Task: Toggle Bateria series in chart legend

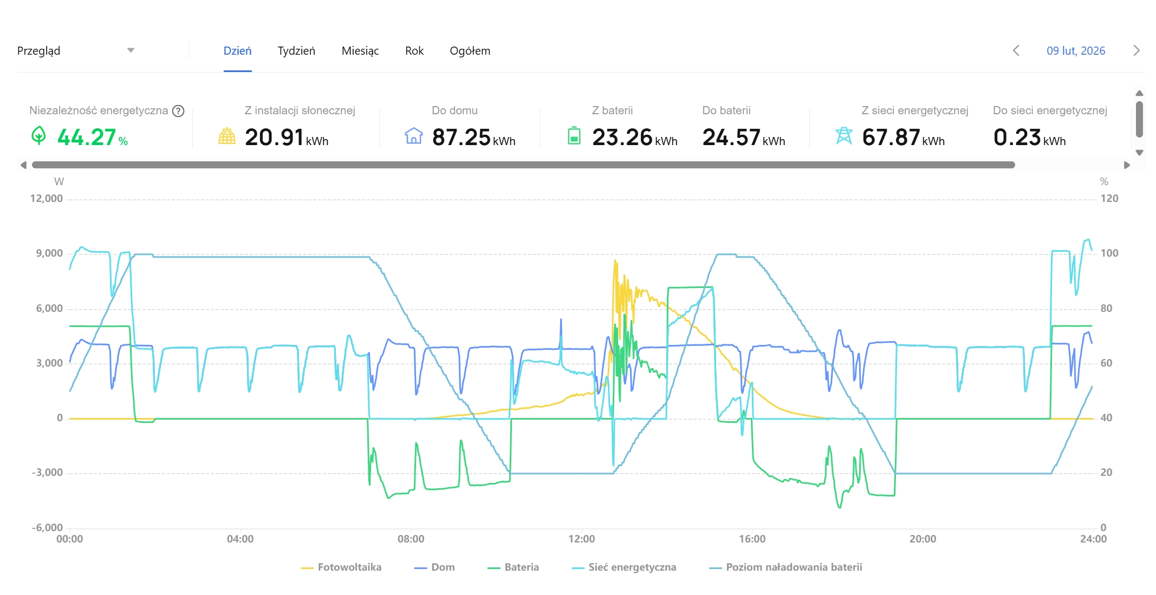Action: [x=513, y=567]
